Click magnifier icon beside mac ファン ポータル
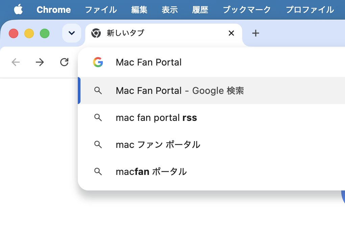Screen dimensions: 345x233 98,145
